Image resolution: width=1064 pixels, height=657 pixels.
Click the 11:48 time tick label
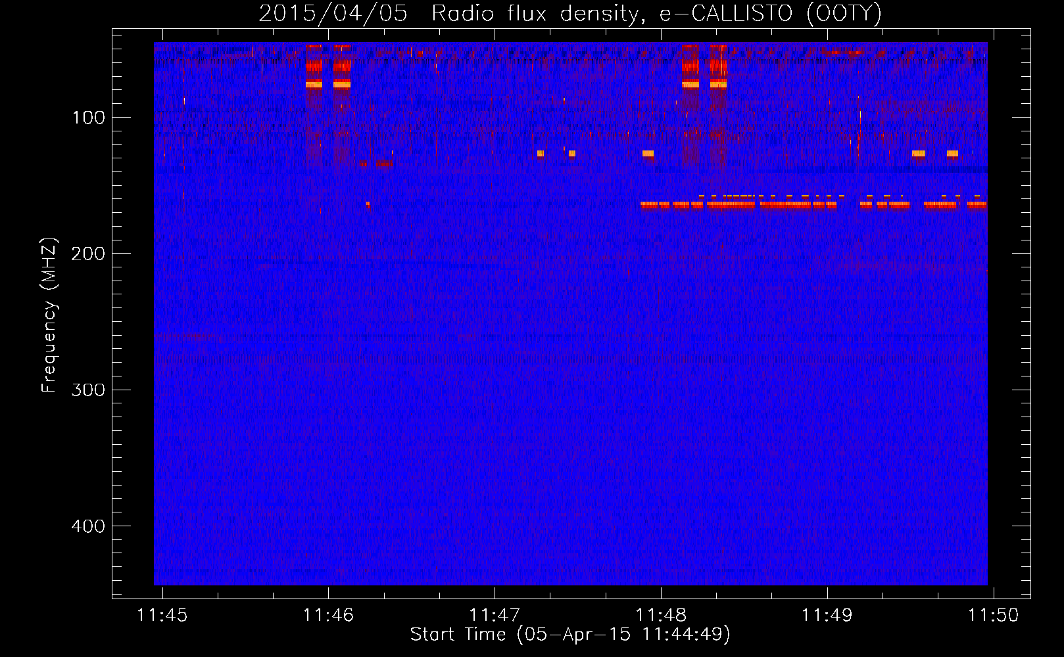pyautogui.click(x=661, y=615)
